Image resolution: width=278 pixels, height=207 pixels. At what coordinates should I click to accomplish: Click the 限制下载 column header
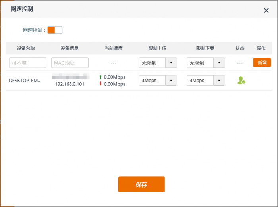click(205, 48)
